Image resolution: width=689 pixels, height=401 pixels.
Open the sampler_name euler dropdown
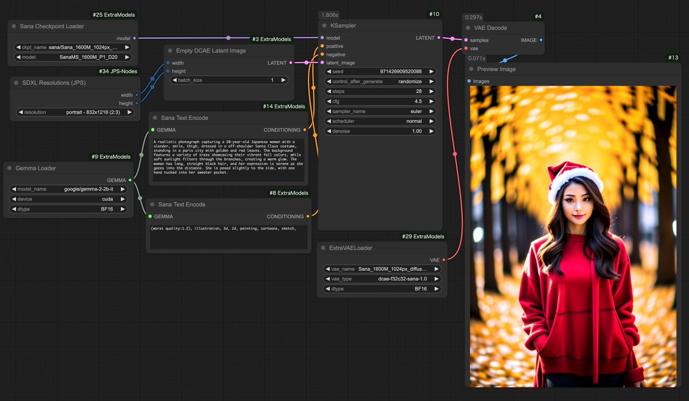pyautogui.click(x=380, y=111)
